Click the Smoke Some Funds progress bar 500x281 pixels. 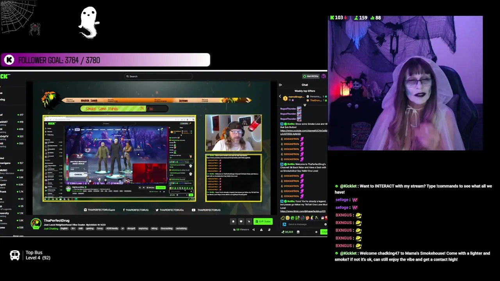point(124,108)
